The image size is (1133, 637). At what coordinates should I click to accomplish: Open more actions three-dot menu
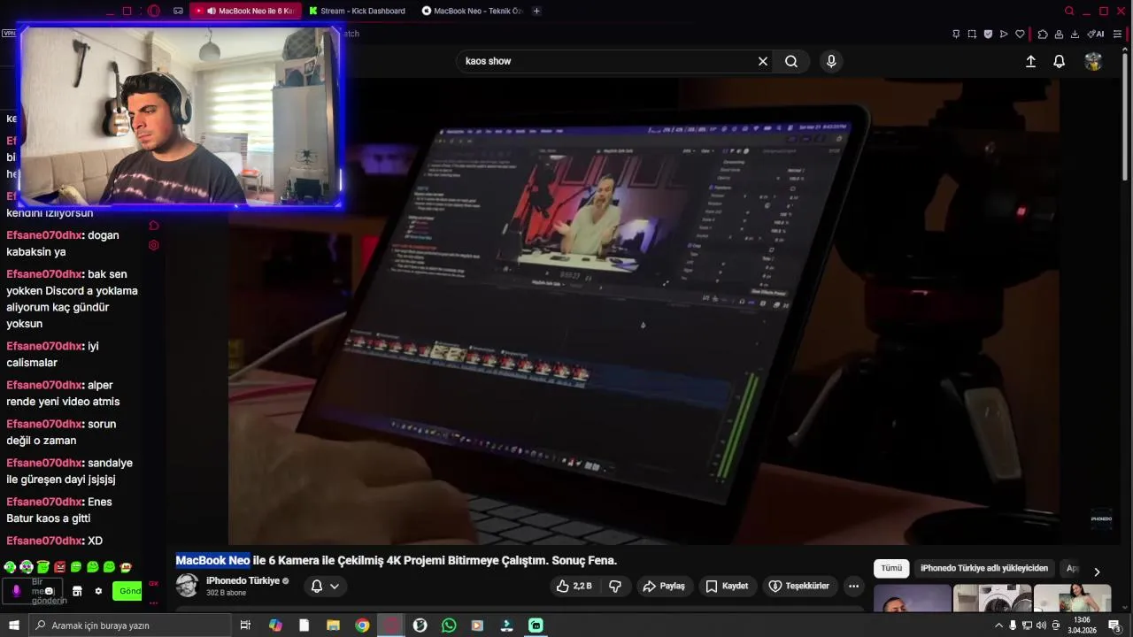(853, 586)
